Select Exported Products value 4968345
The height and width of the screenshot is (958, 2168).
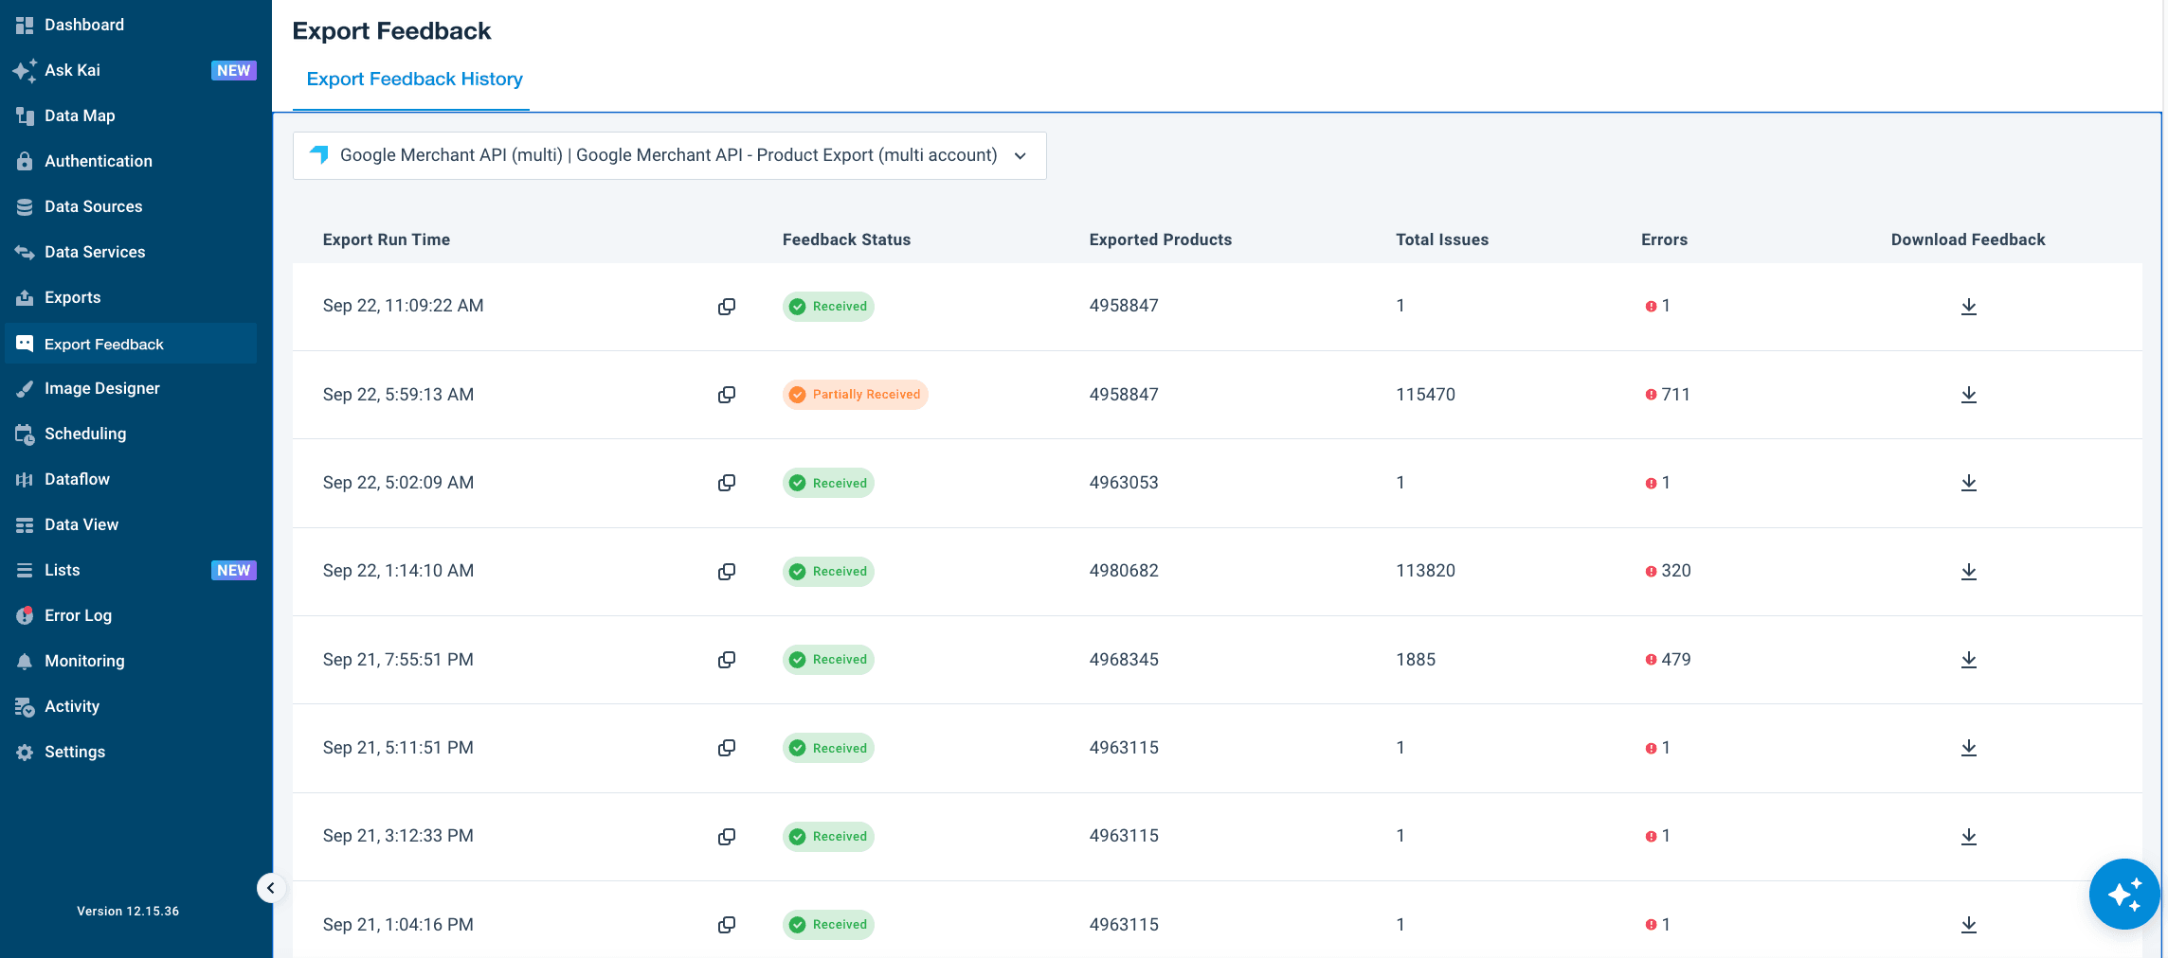pyautogui.click(x=1124, y=660)
